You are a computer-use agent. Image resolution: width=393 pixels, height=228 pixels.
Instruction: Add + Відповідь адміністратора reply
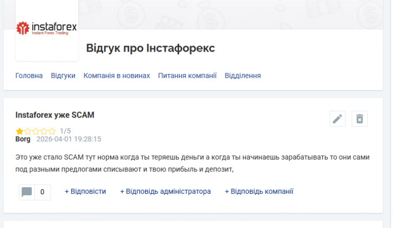(x=165, y=192)
